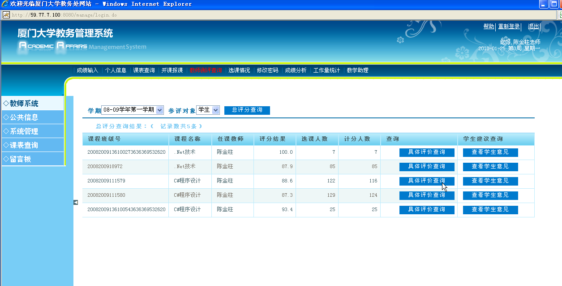
Task: Click the 退出 logout link
Action: click(533, 26)
